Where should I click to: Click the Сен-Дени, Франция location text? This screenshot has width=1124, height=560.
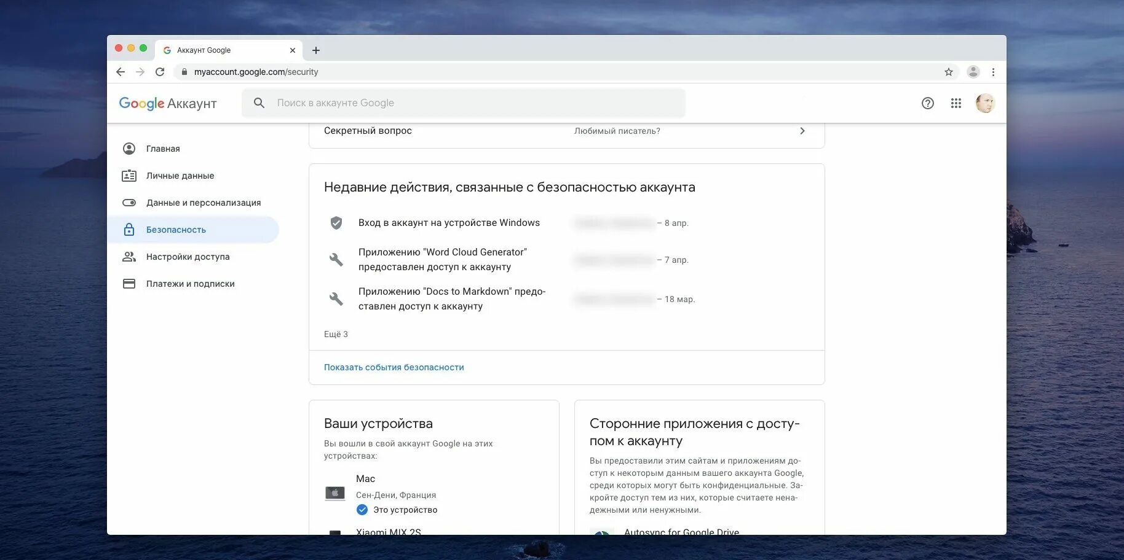[x=396, y=495]
